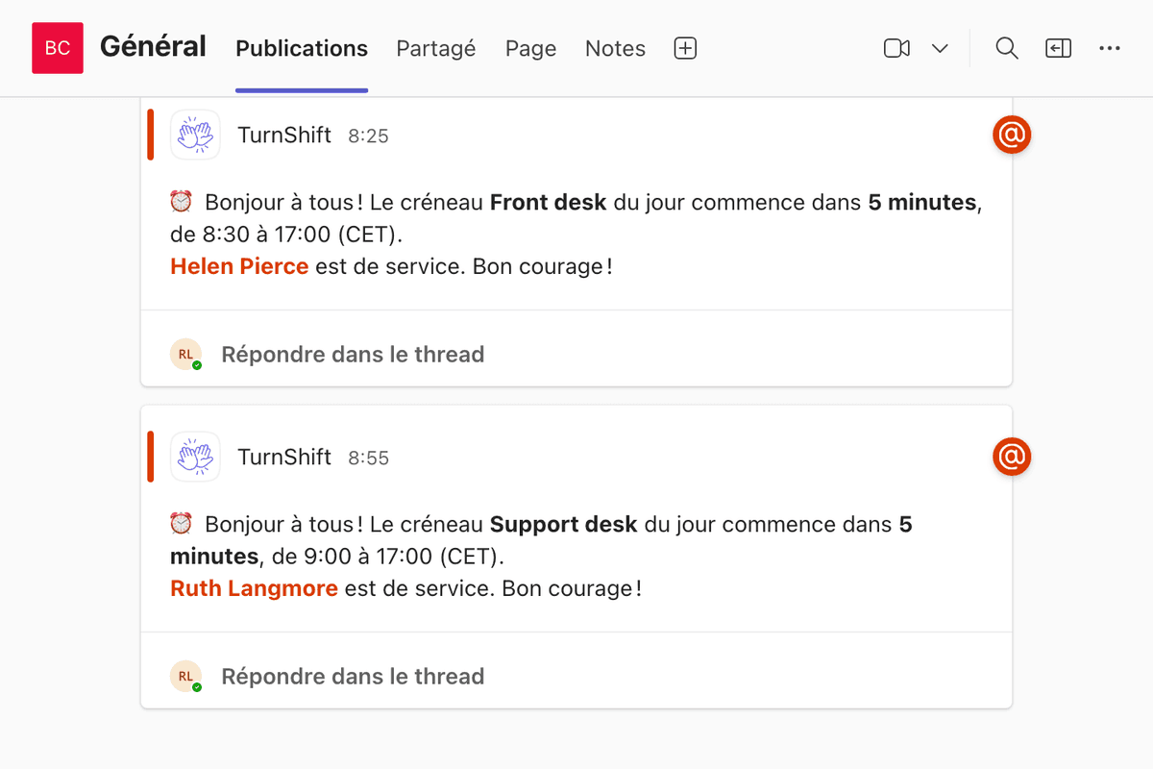Click the 8:55 message timestamp
Viewport: 1153px width, 769px height.
[x=368, y=459]
